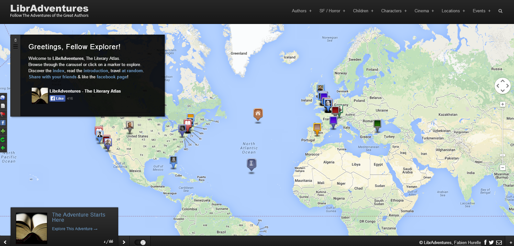Expand the SF / Horror menu

332,11
